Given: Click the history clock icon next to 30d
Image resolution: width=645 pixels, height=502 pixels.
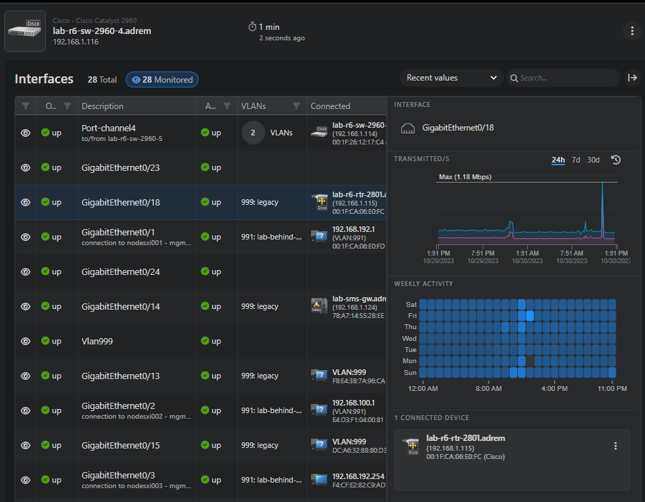Looking at the screenshot, I should [x=615, y=160].
